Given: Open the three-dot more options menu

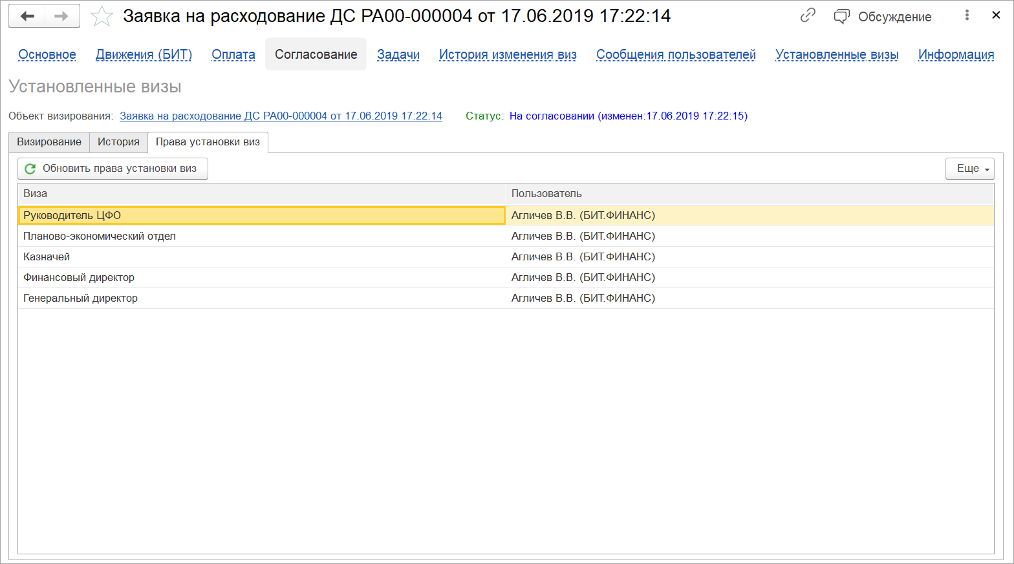Looking at the screenshot, I should [967, 16].
